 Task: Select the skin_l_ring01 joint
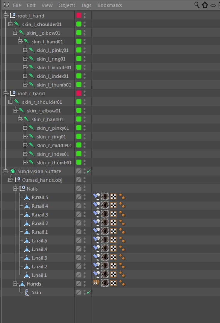point(51,59)
